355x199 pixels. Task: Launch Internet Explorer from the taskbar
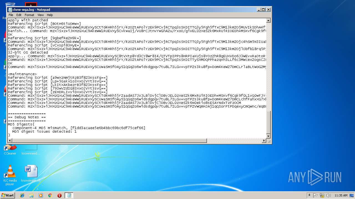point(22,195)
